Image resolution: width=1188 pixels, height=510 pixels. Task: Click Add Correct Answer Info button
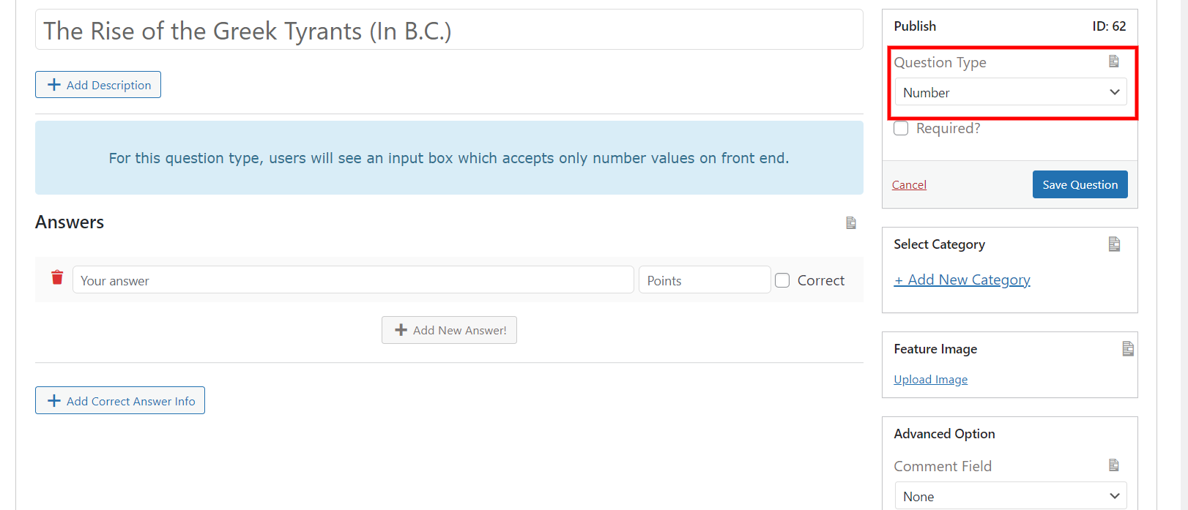coord(120,401)
